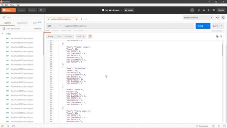Open the Save dropdown arrow

221,26
